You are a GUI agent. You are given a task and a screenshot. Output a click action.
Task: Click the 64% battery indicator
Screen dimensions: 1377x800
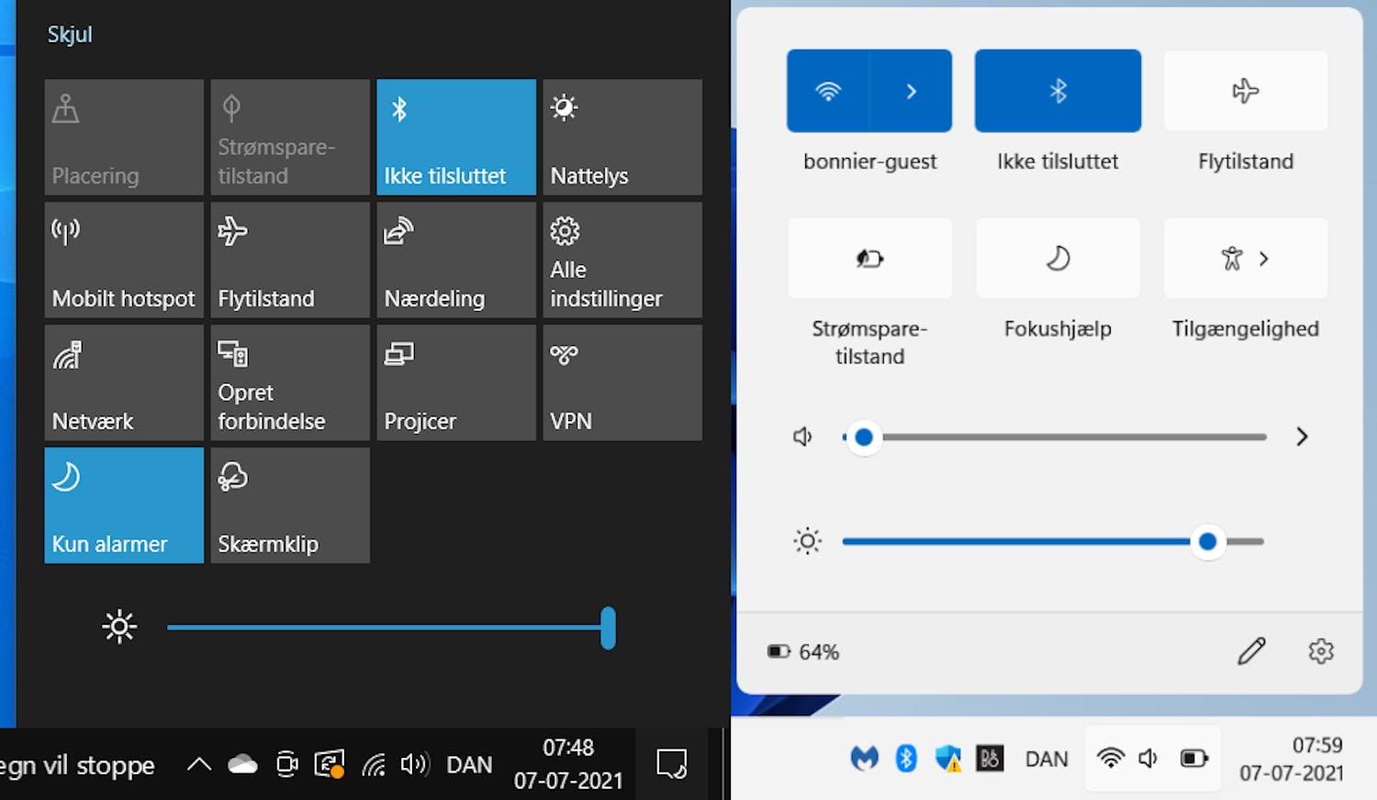tap(803, 651)
